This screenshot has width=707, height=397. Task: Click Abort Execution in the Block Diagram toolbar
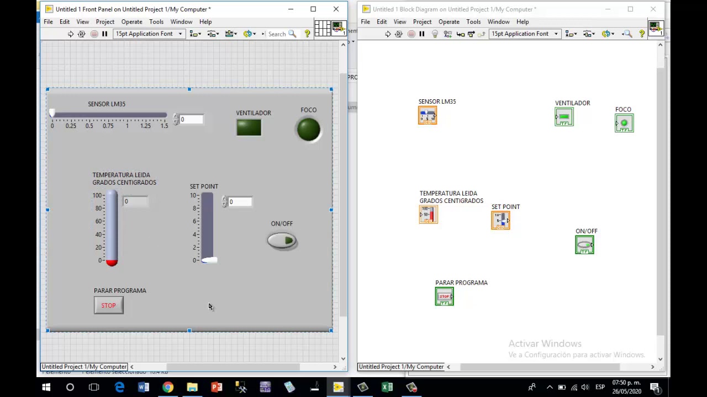click(x=411, y=34)
